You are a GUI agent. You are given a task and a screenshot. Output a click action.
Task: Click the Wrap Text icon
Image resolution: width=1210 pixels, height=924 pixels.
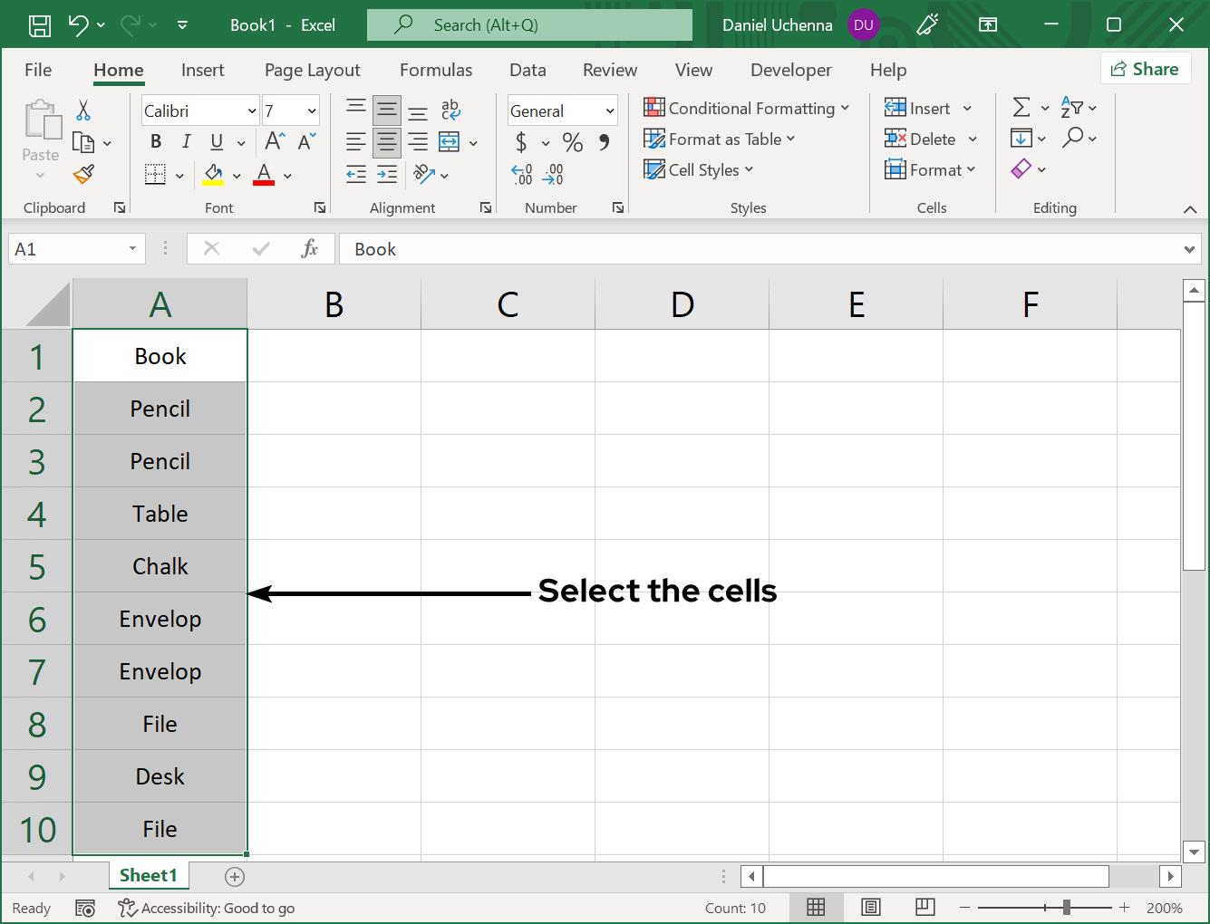pyautogui.click(x=450, y=111)
